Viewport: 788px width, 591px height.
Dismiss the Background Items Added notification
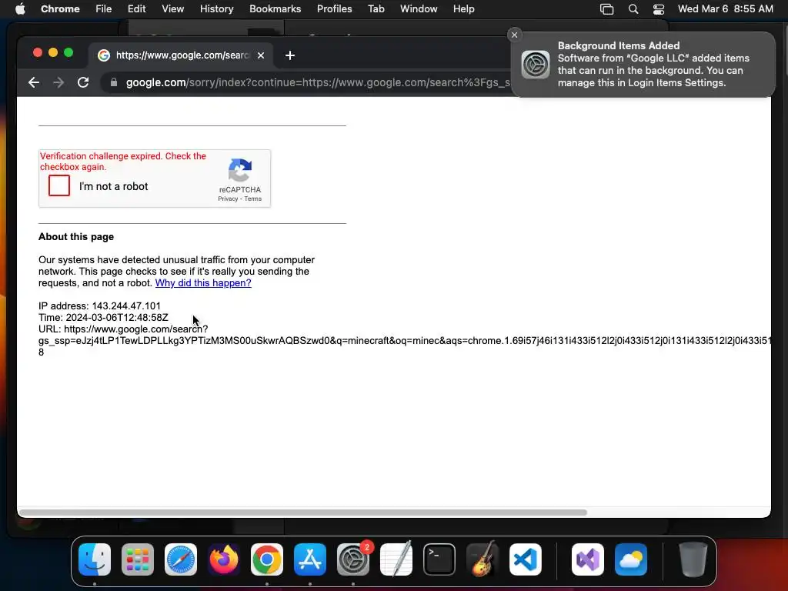pos(514,35)
